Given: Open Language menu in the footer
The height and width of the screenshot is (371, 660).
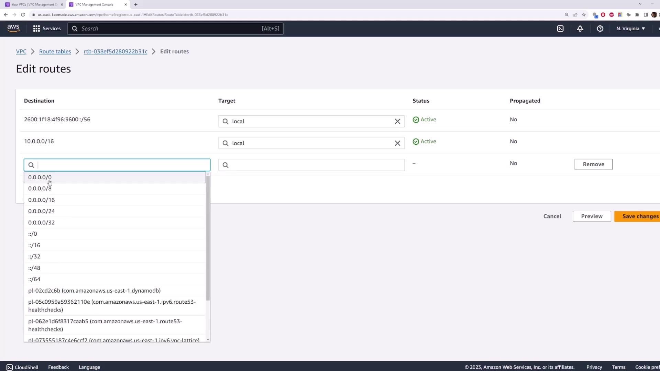Looking at the screenshot, I should point(89,367).
